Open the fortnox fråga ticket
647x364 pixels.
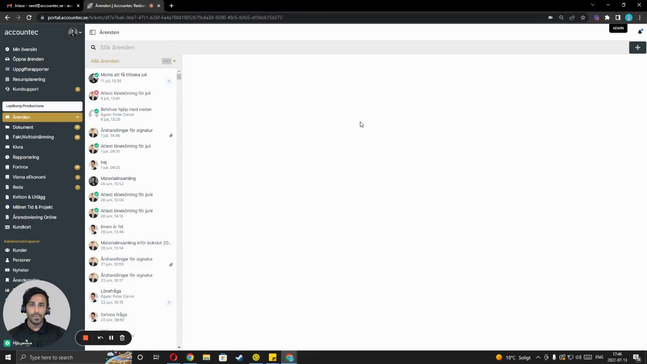tap(131, 317)
